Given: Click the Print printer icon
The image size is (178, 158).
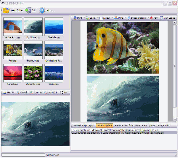Looking at the screenshot, I should pyautogui.click(x=75, y=18).
